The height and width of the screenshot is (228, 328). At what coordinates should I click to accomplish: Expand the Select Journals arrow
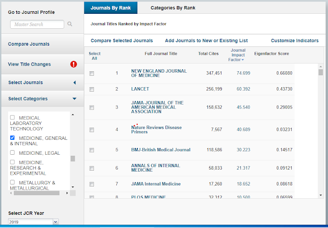click(x=74, y=82)
